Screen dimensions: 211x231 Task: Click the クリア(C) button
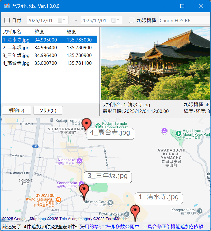48,110
